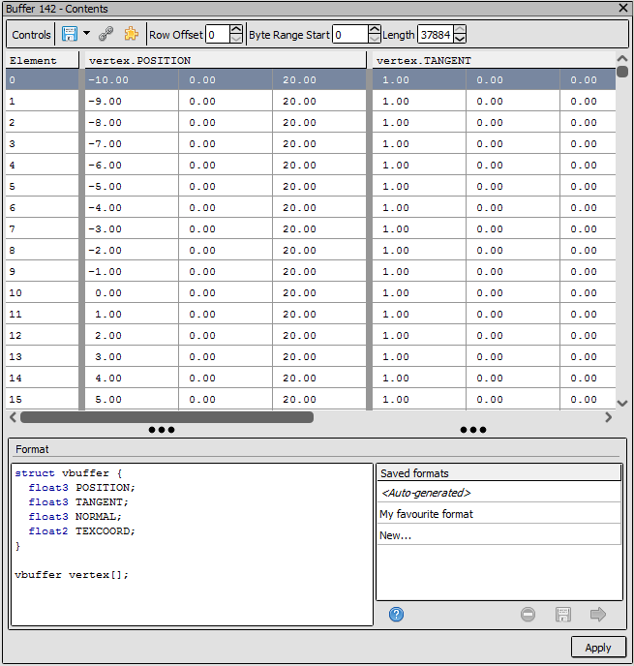Decrease Byte Range Start with down arrow
The image size is (634, 666).
[x=375, y=39]
